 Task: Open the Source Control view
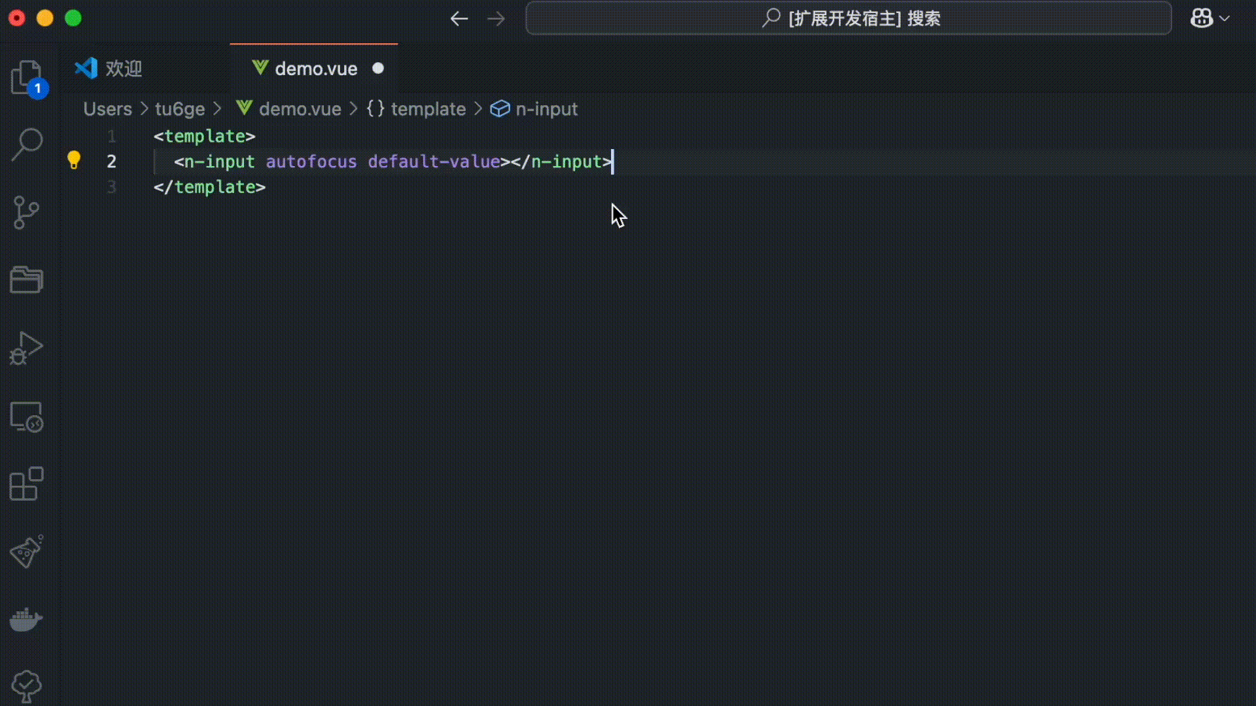(x=27, y=212)
